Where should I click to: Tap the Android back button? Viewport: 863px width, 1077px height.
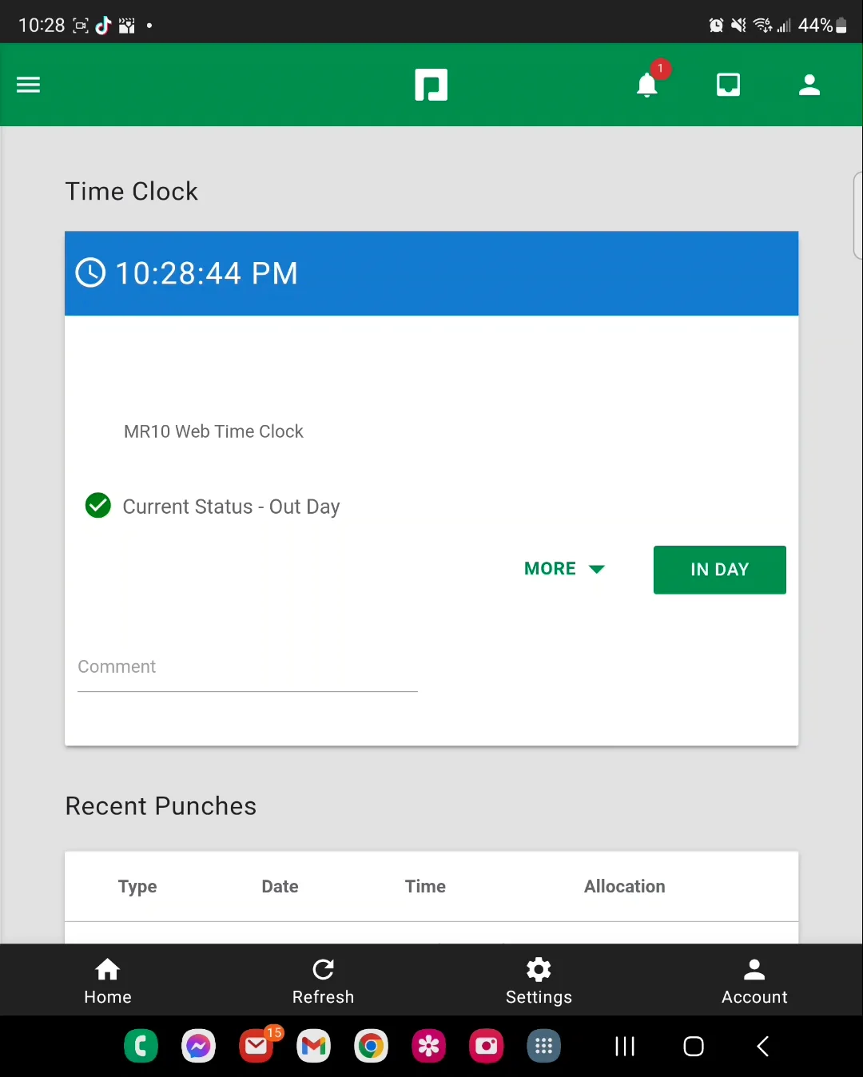(x=763, y=1046)
